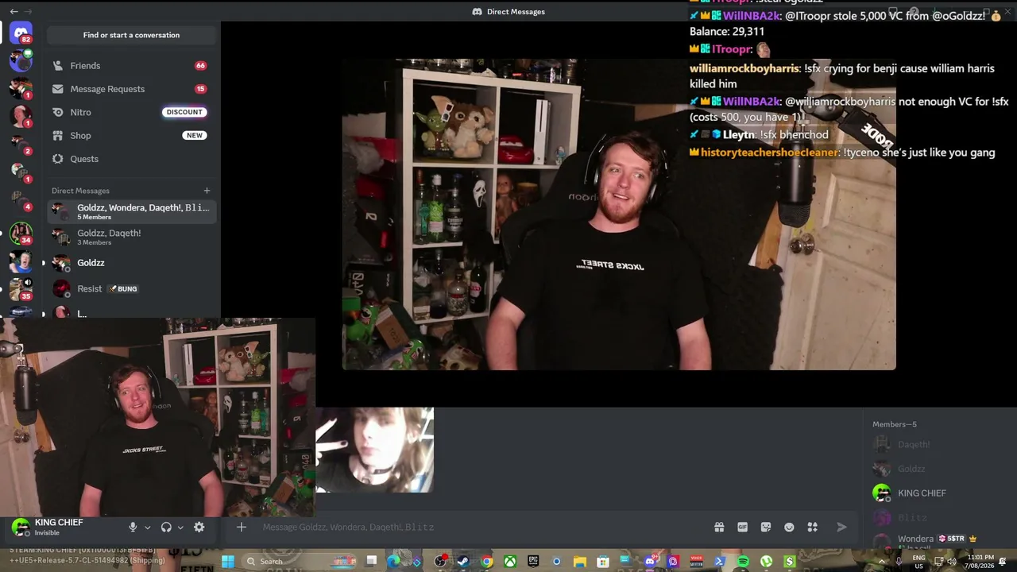
Task: Open the taskbar clock and date
Action: tap(981, 562)
